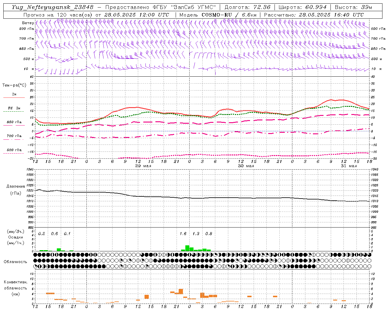The width and height of the screenshot is (387, 309).
Task: Select the 1.3 three-hour precipitation value
Action: (196, 234)
